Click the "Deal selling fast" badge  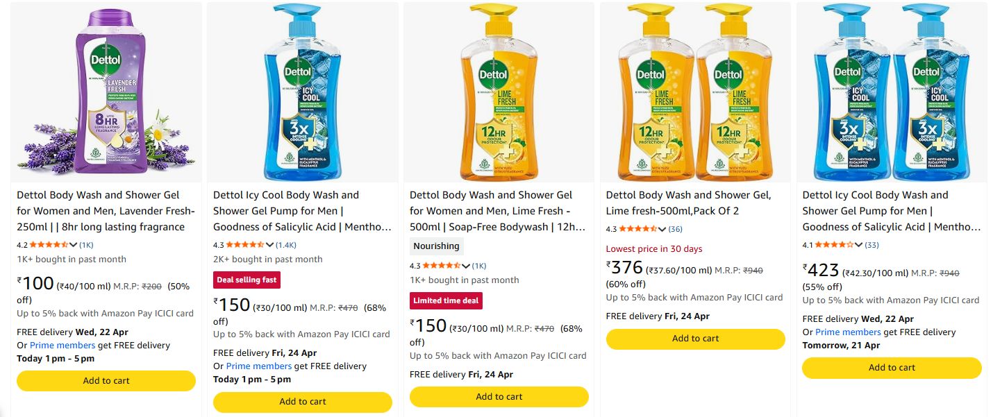pyautogui.click(x=247, y=280)
